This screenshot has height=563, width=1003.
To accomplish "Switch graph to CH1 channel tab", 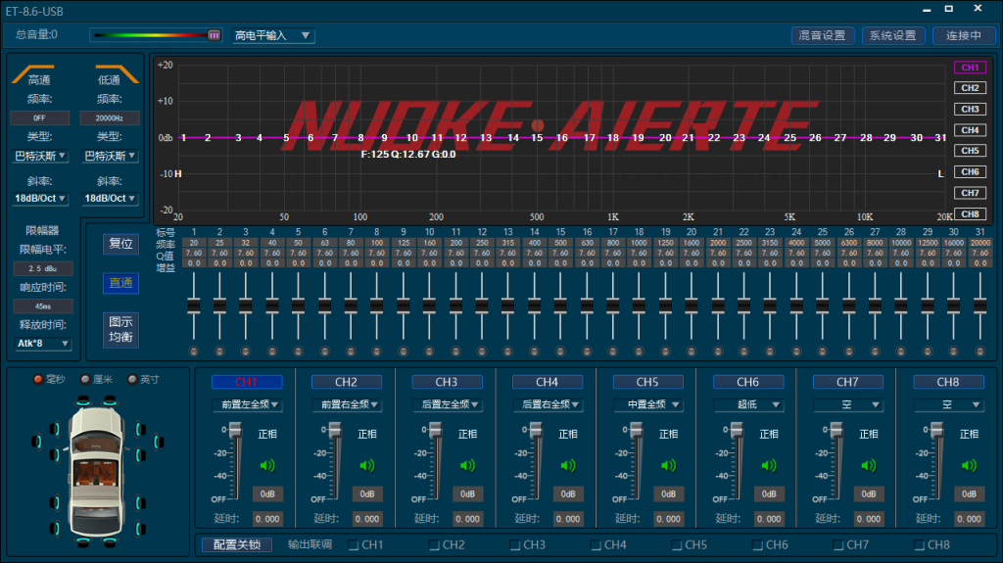I will (970, 68).
